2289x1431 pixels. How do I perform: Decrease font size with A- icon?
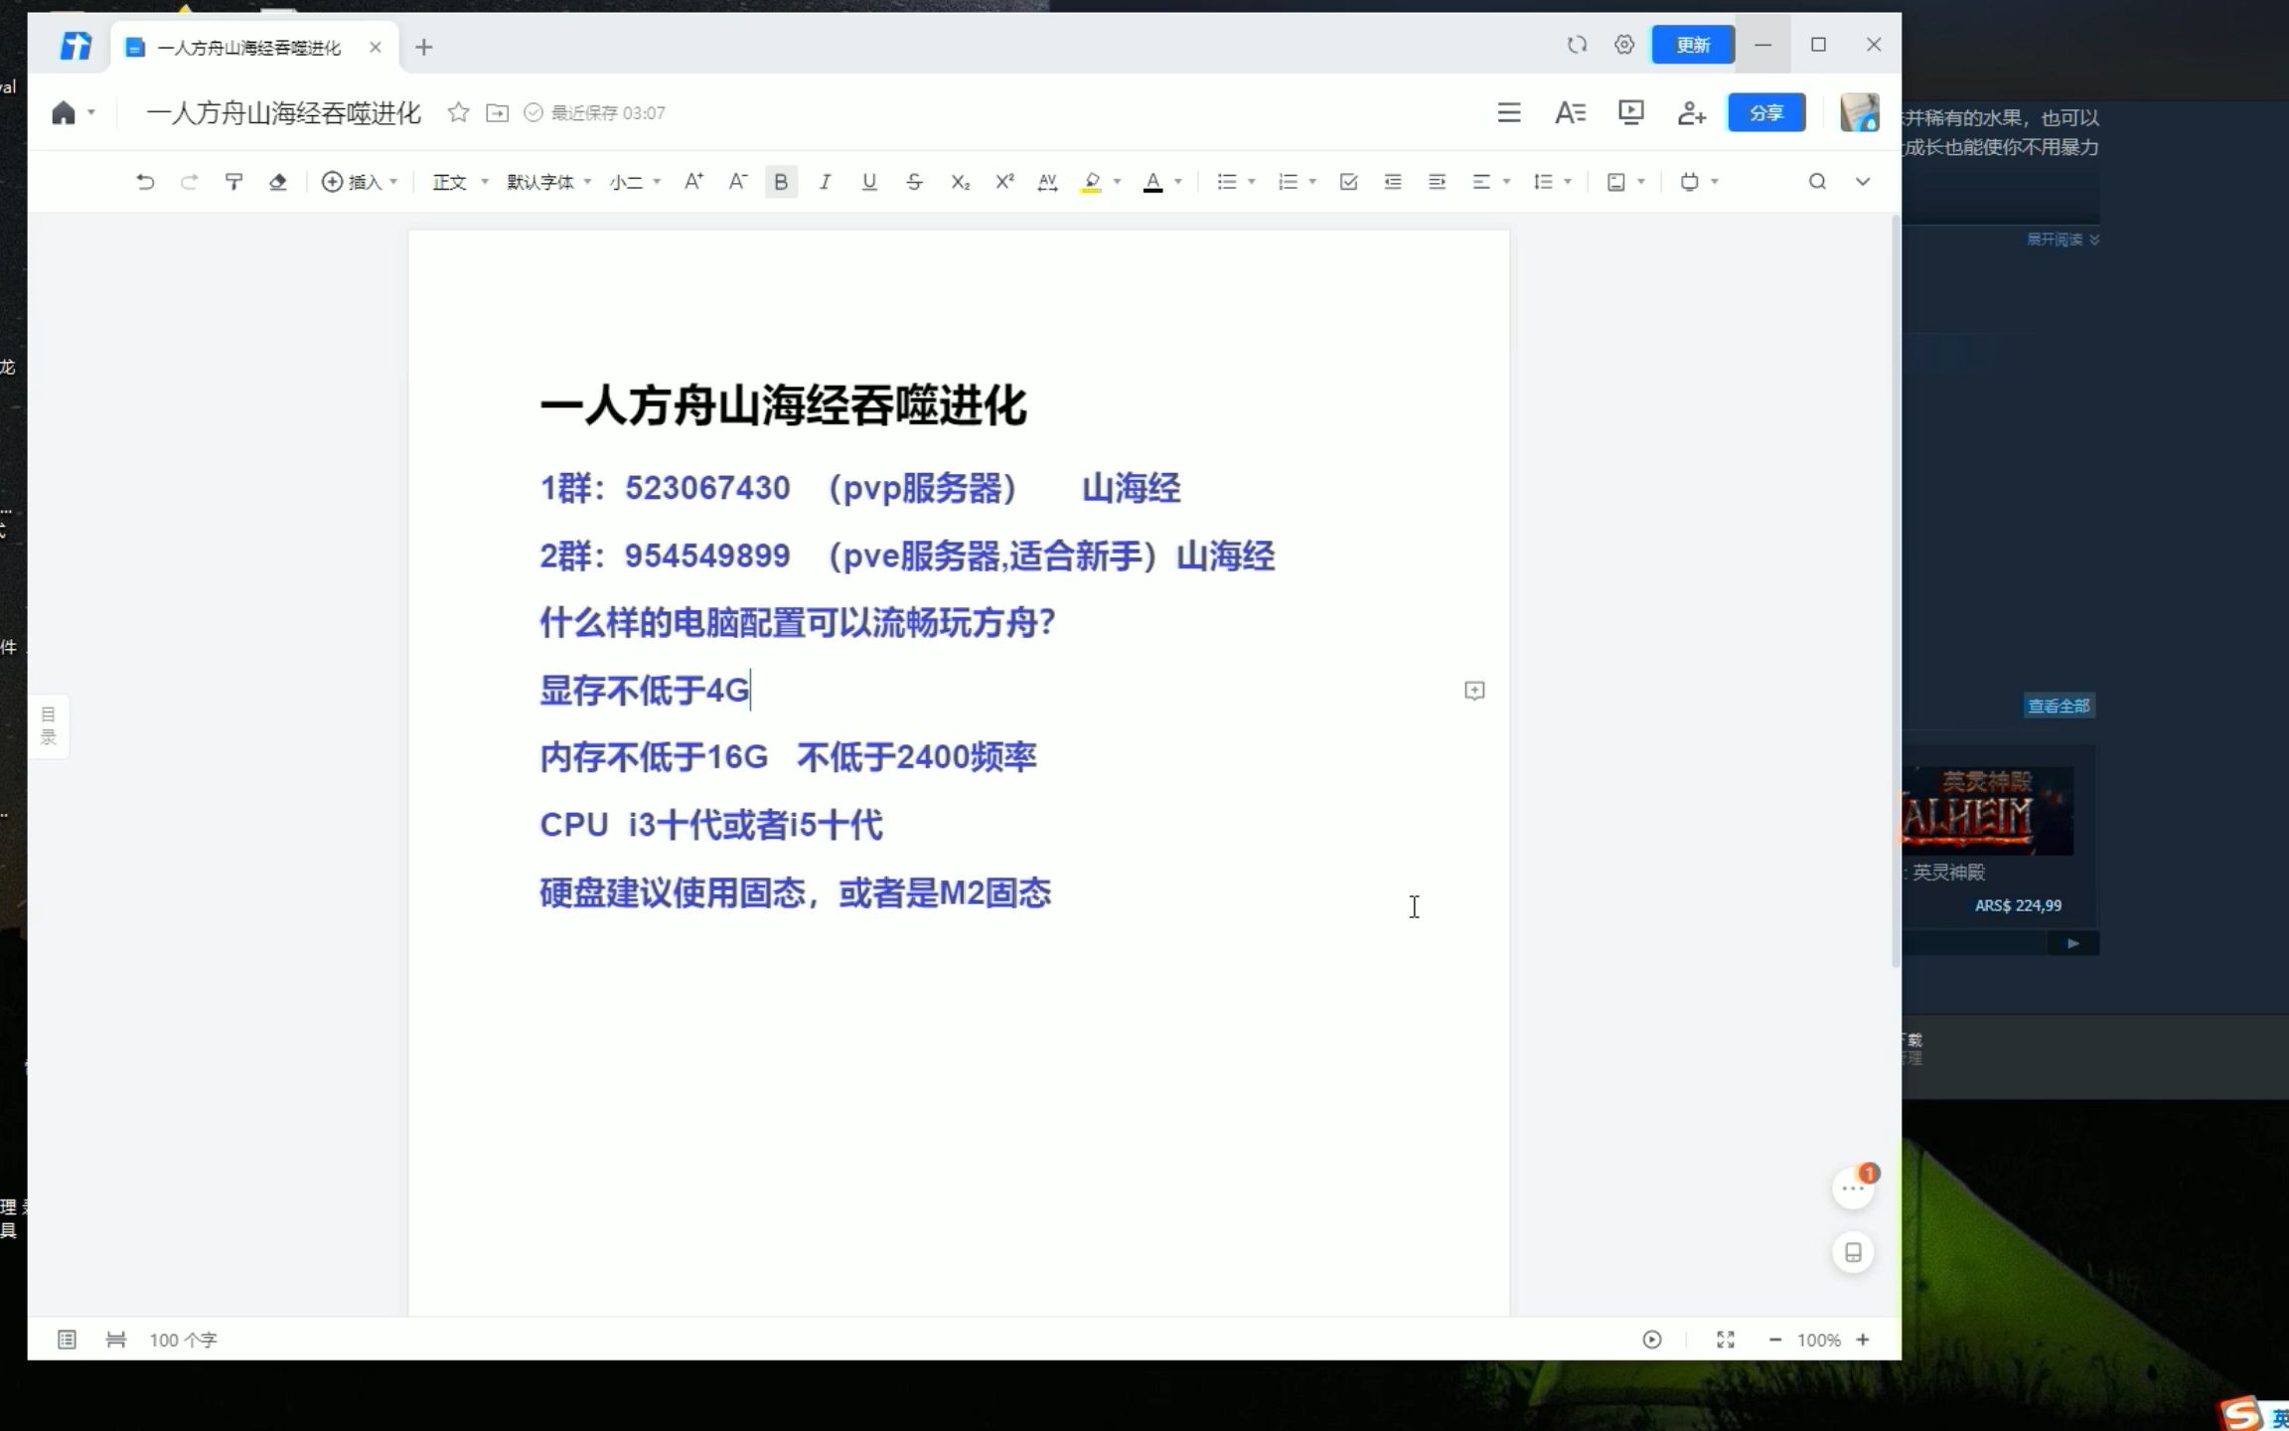tap(737, 182)
